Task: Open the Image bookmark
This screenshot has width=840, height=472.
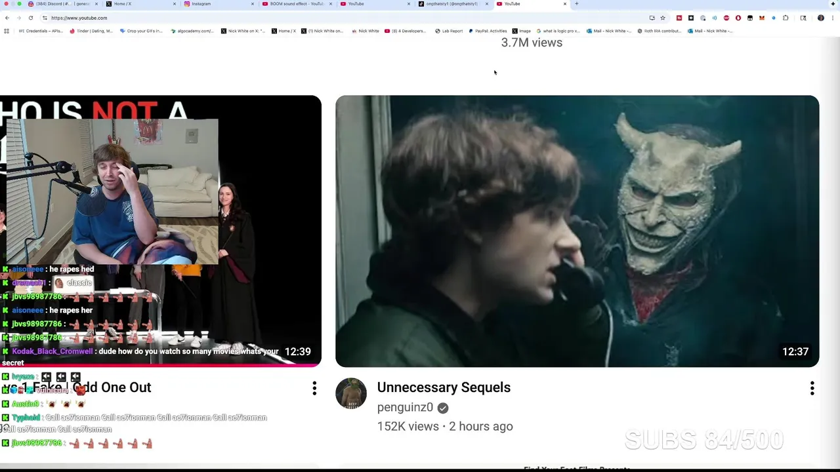Action: coord(522,31)
